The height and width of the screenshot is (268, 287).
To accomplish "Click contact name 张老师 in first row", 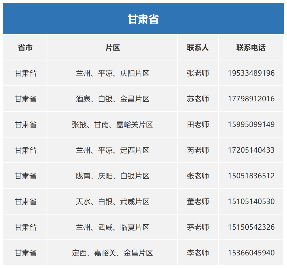I will 198,73.
